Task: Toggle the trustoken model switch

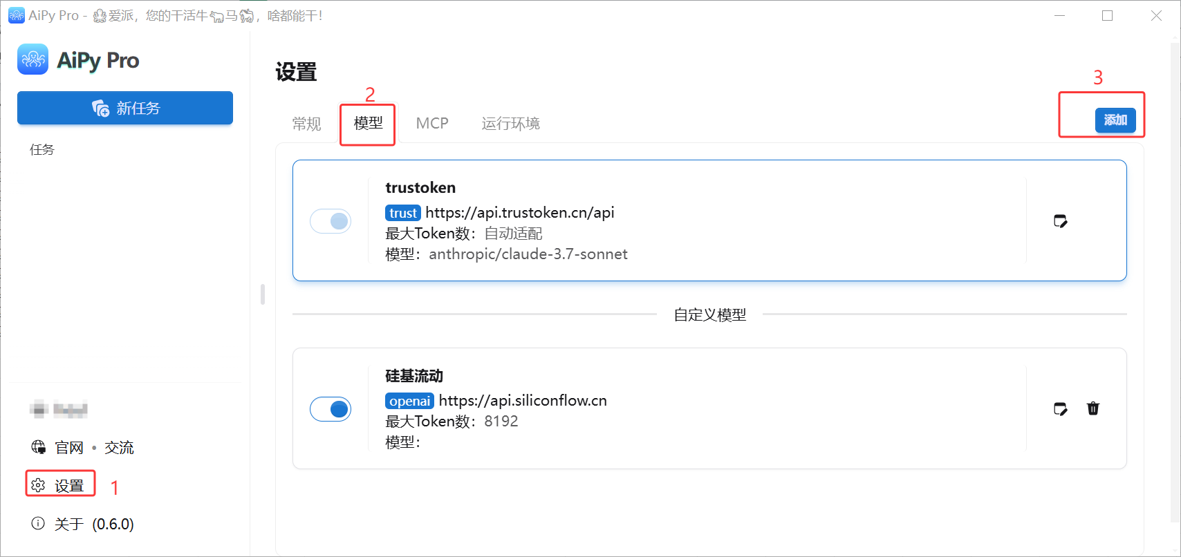Action: (331, 221)
